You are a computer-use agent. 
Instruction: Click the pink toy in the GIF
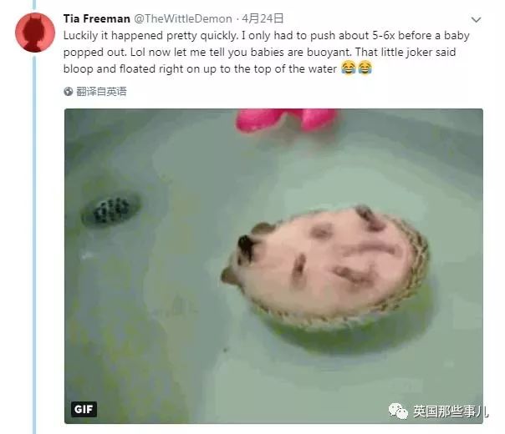[x=286, y=120]
